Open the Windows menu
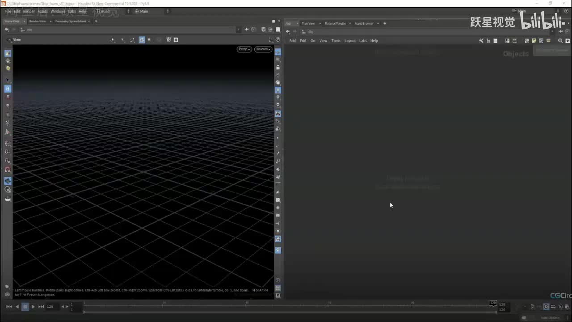Screen dimensions: 572x322 pyautogui.click(x=58, y=11)
